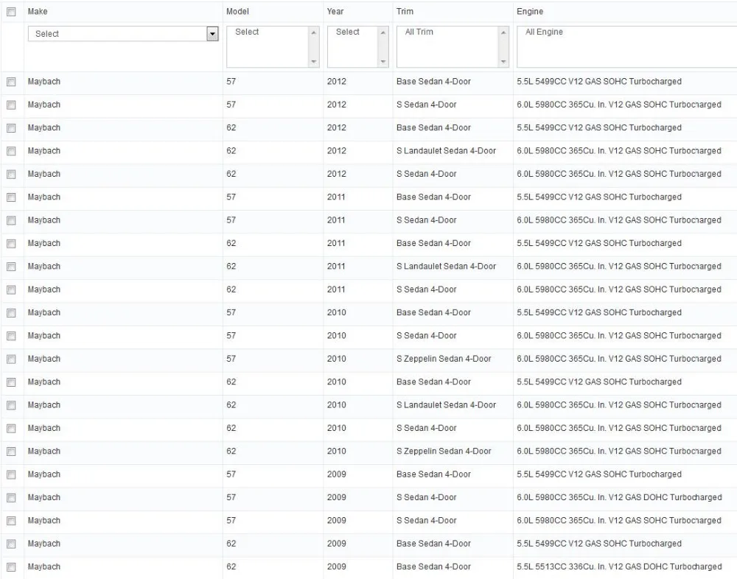
Task: Check the 2011 Maybach 57 Base Sedan row
Action: tap(11, 197)
